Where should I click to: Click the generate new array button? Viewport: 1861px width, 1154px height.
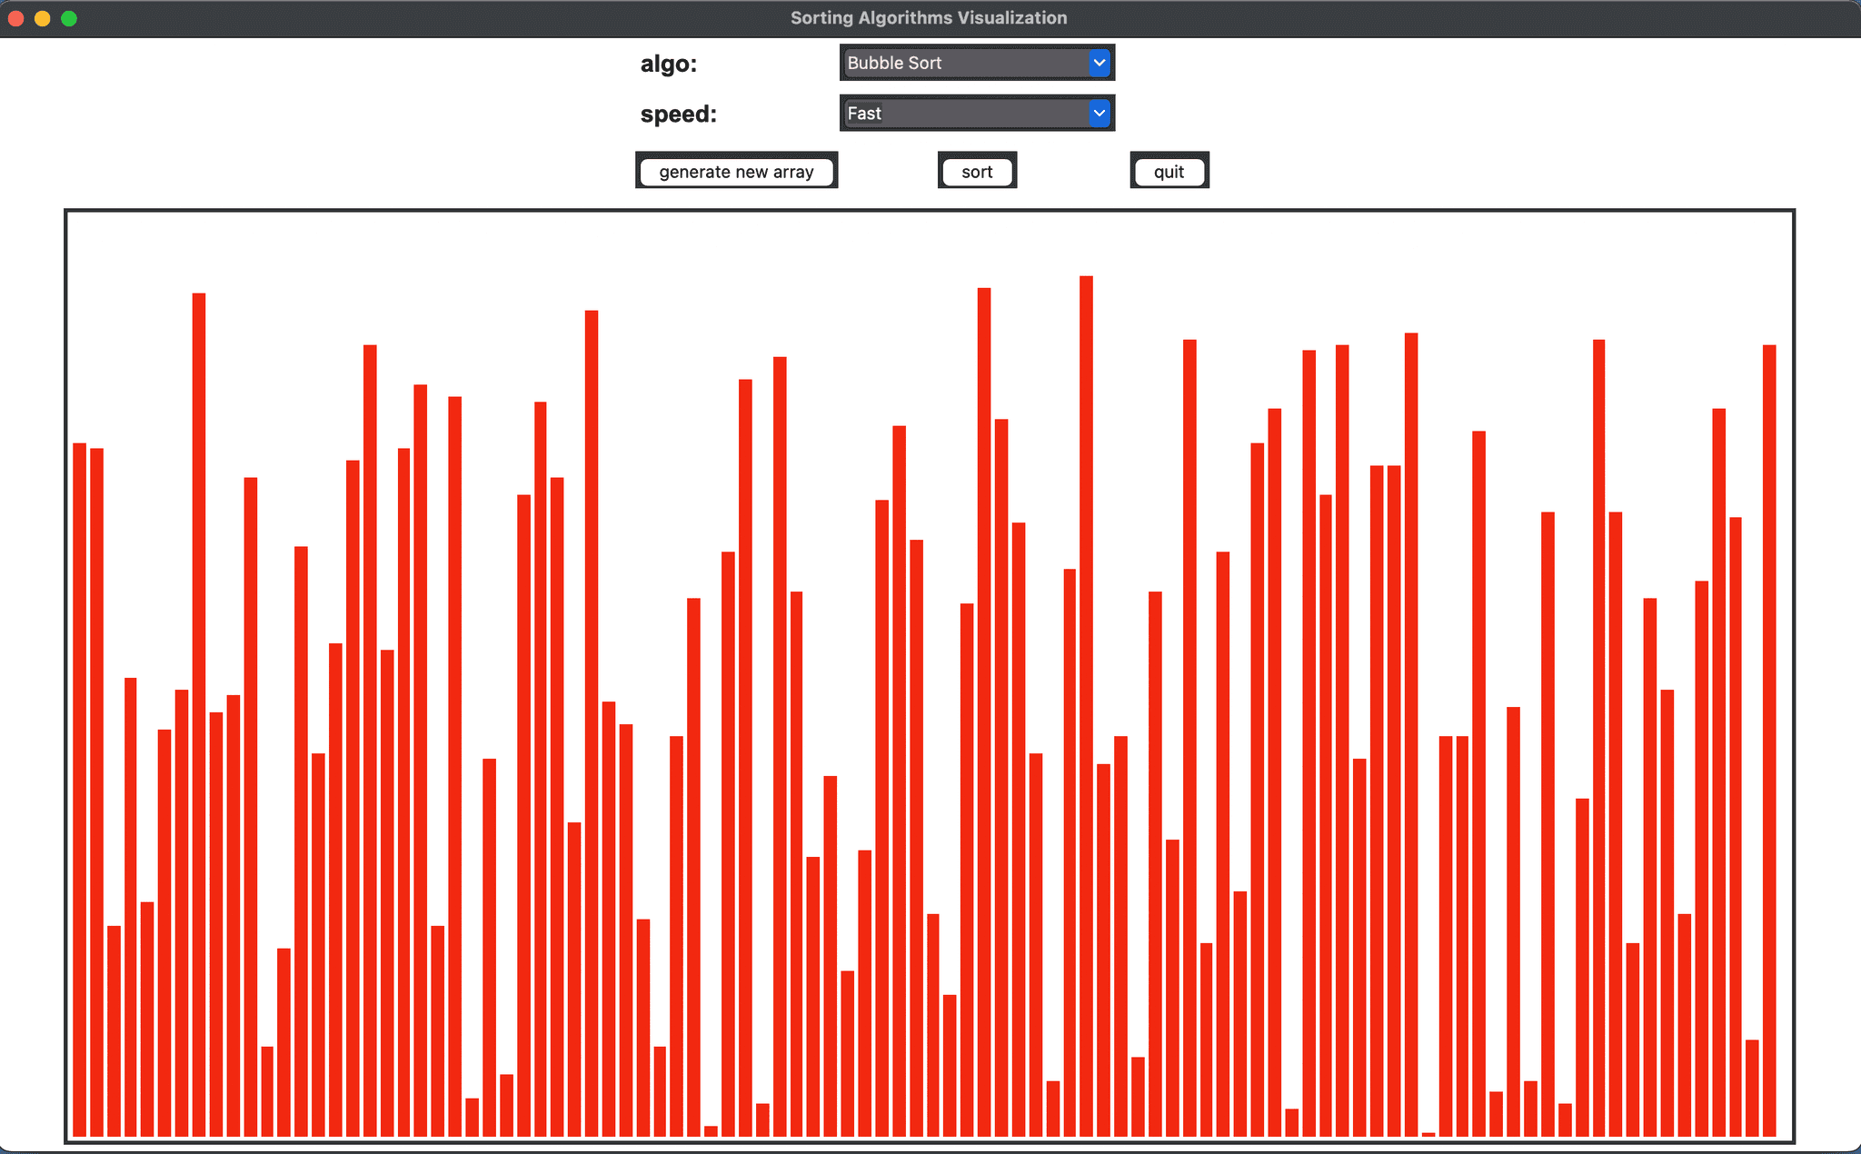[x=736, y=172]
